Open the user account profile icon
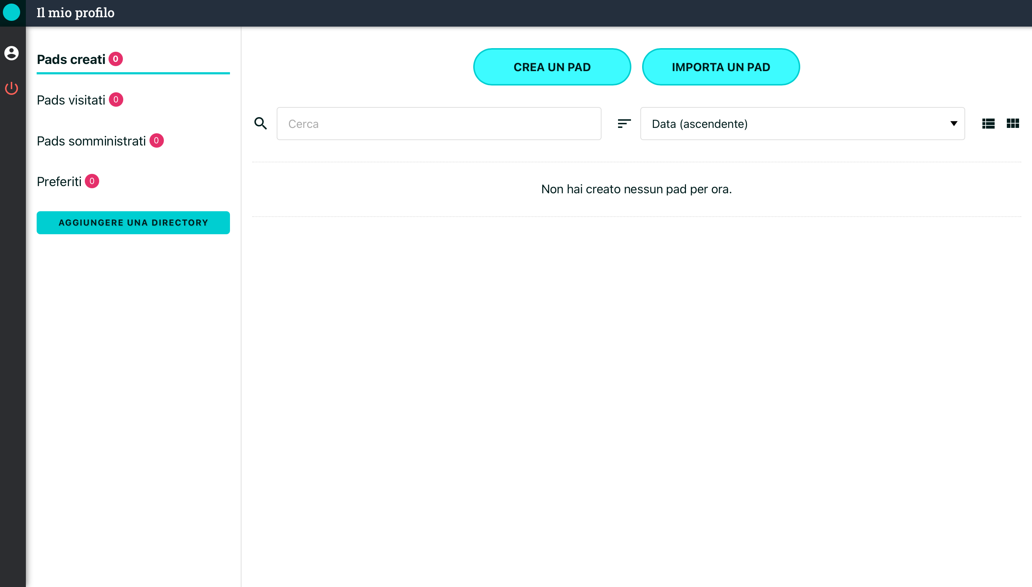 (11, 53)
